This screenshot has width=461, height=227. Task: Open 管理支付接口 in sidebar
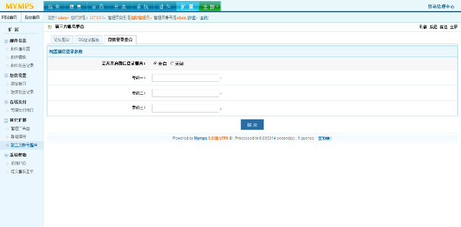pos(22,110)
